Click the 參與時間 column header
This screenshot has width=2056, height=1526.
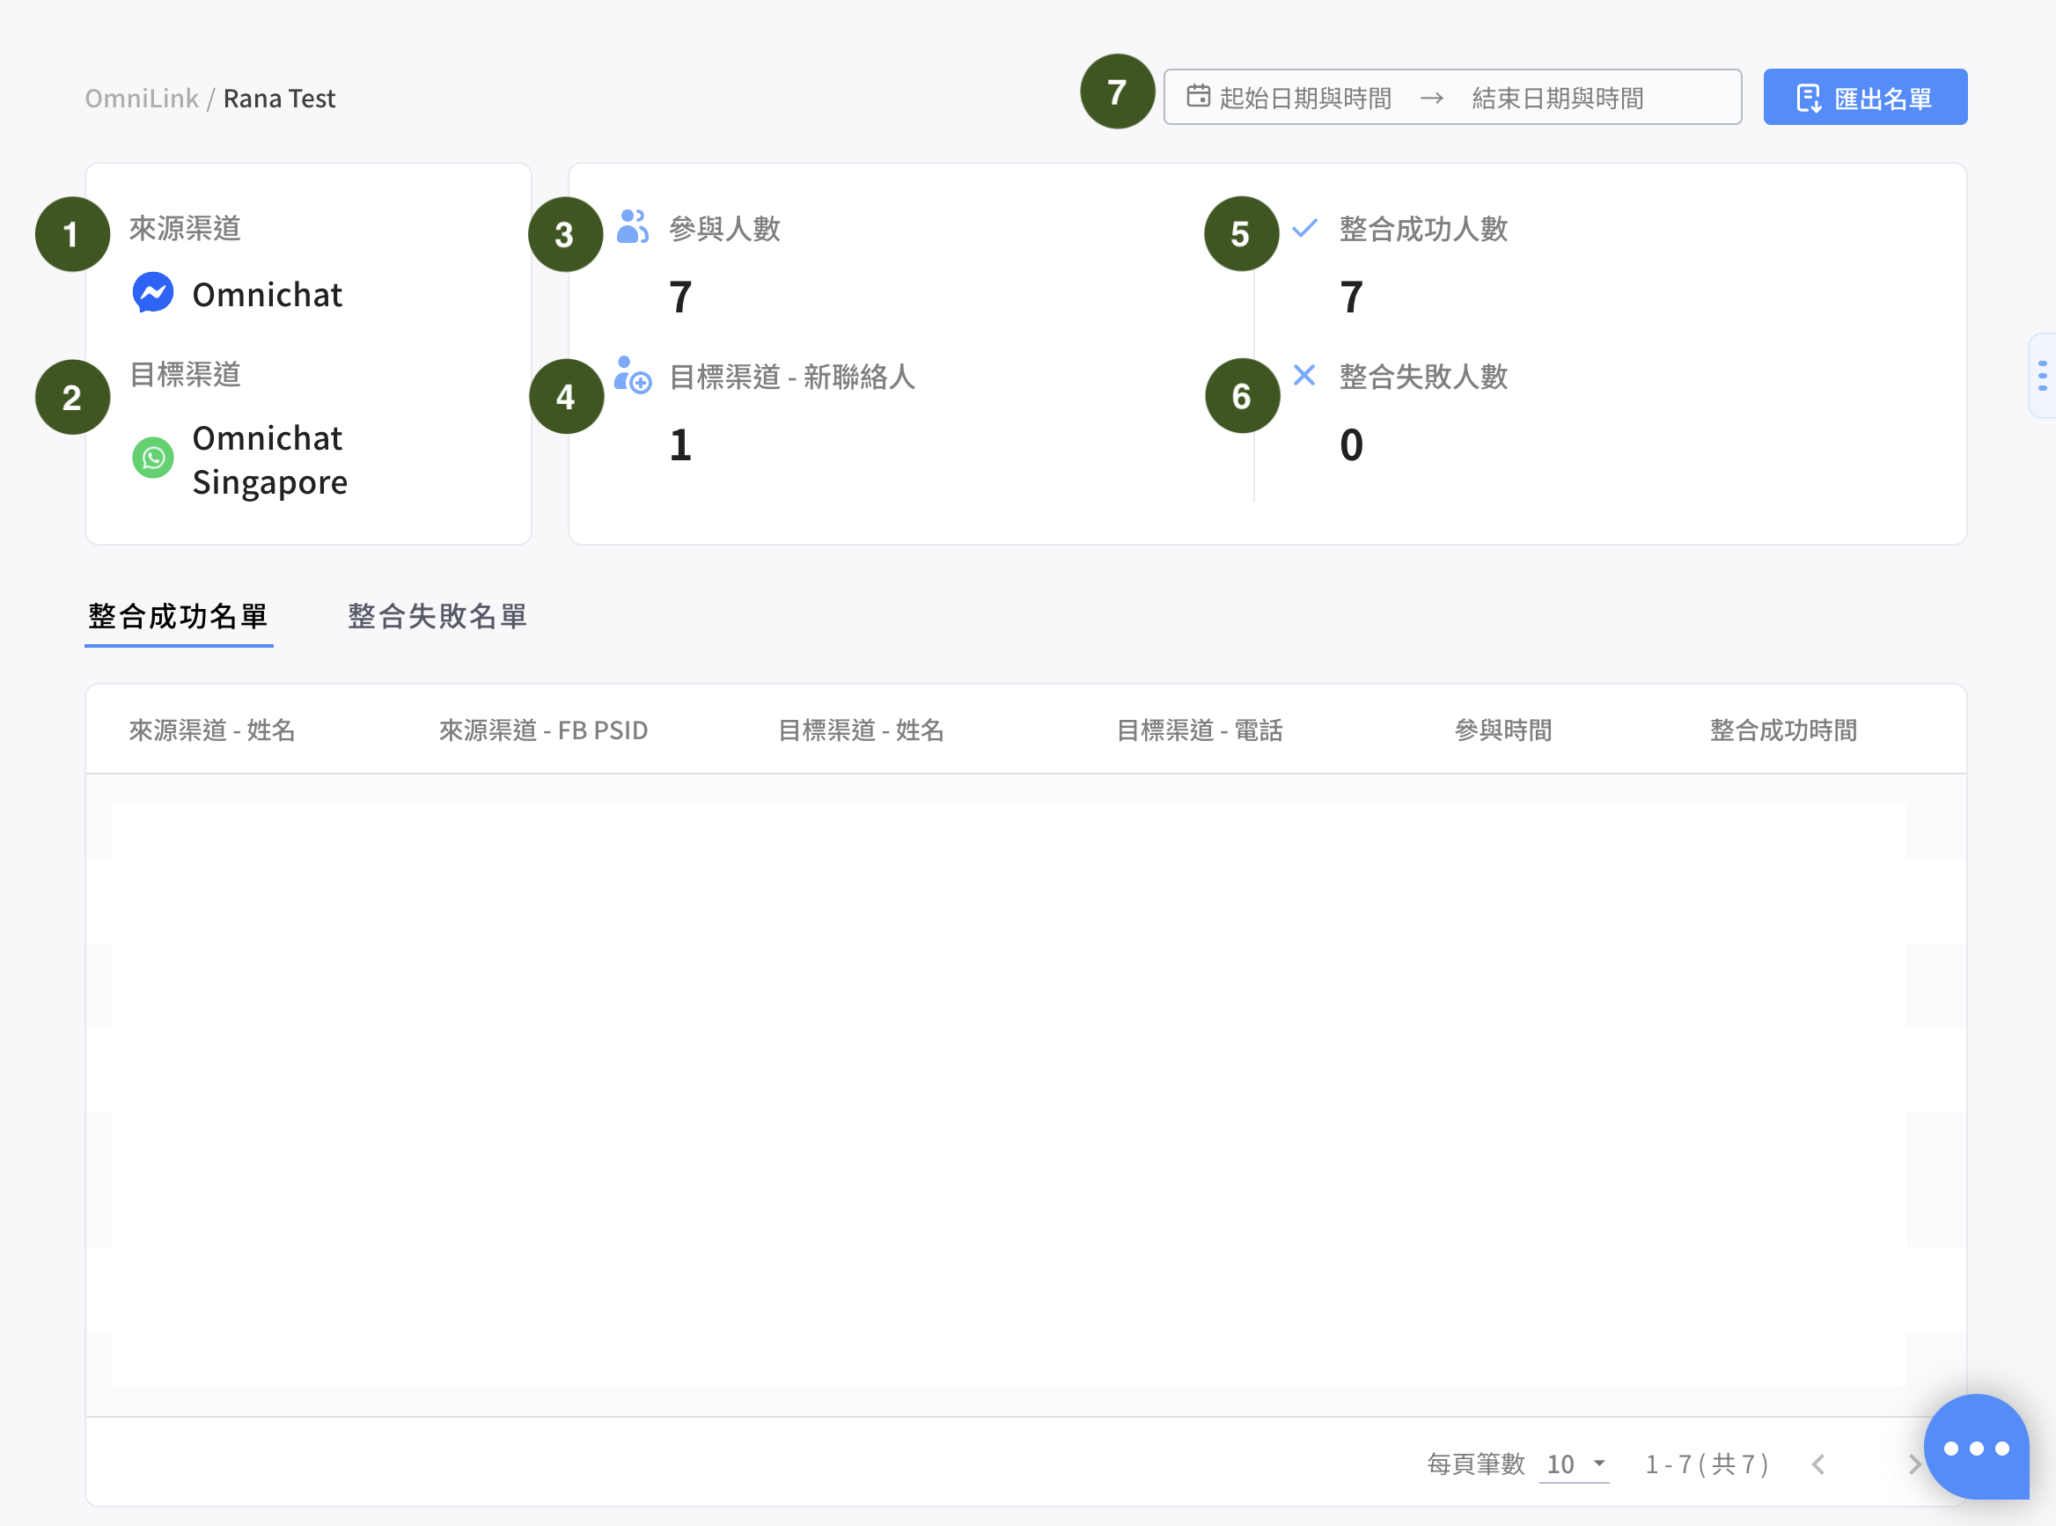1502,730
